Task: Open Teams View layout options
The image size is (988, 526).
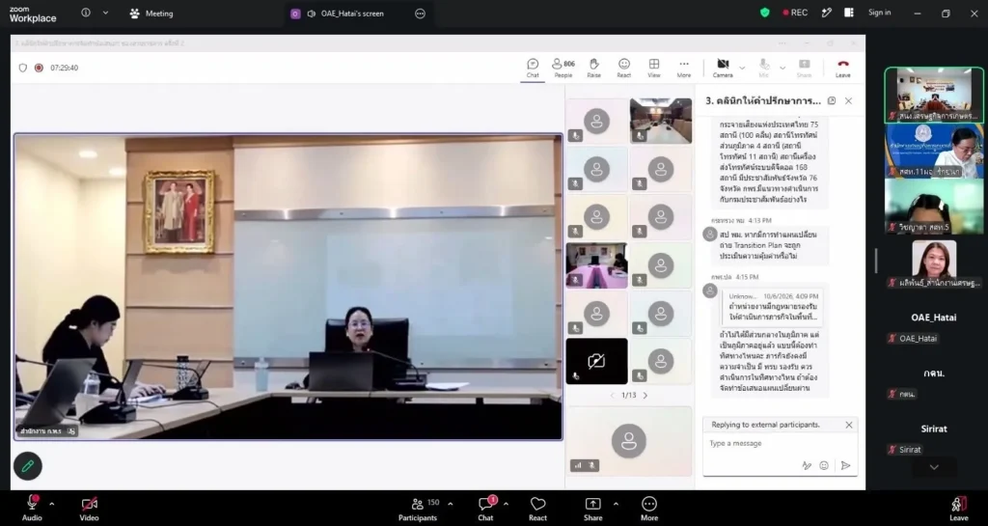Action: [x=654, y=68]
